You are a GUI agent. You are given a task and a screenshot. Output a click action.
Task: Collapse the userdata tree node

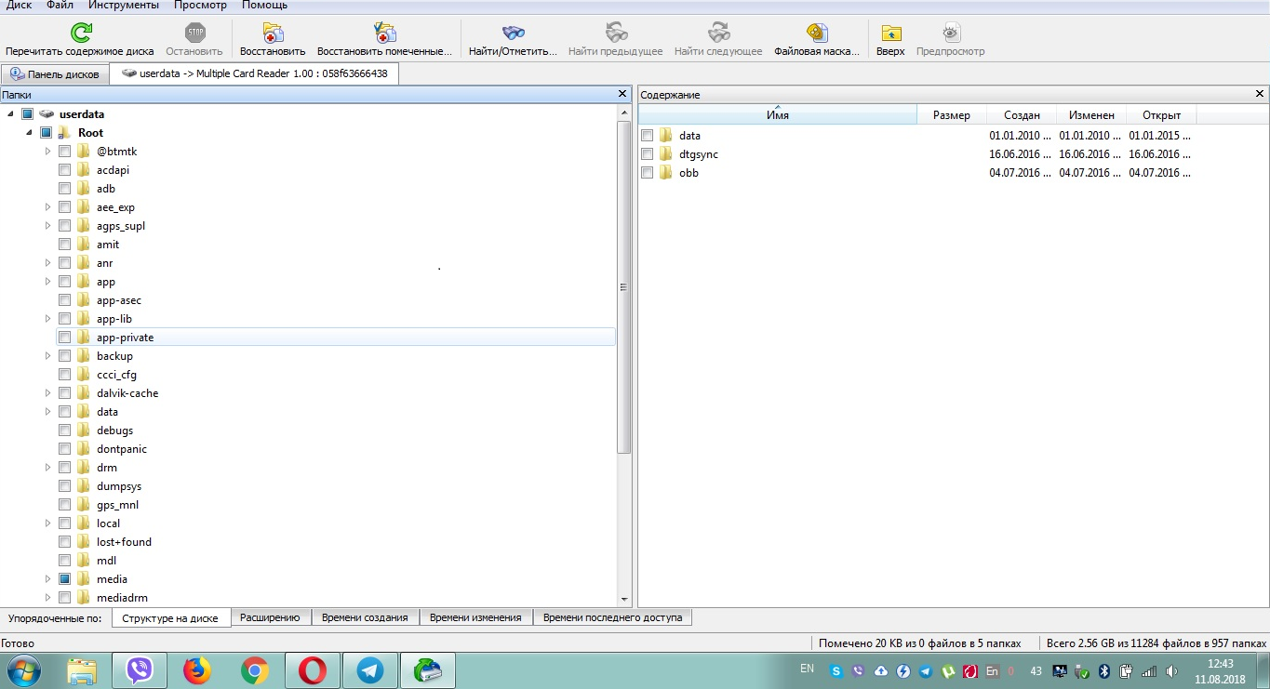[10, 114]
